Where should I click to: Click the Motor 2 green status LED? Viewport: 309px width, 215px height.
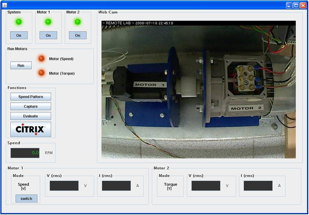pos(77,22)
